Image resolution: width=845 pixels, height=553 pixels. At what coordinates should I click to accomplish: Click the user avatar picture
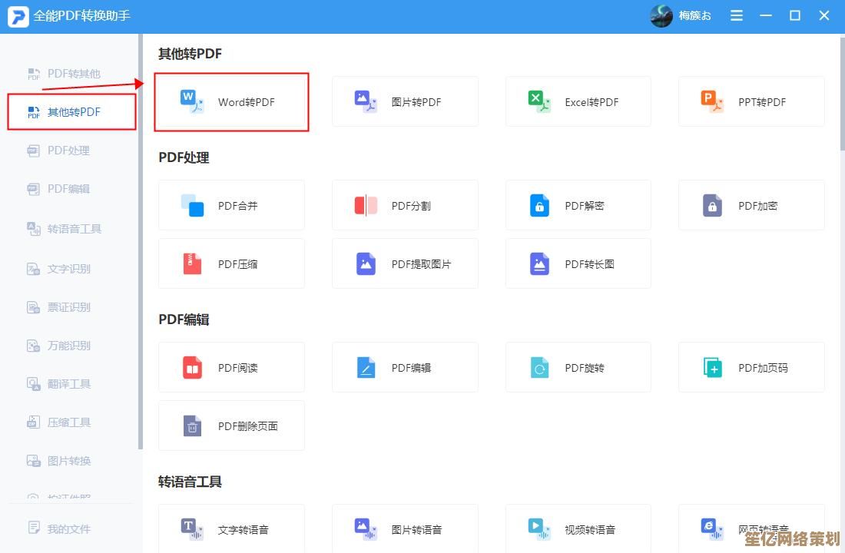(x=661, y=15)
